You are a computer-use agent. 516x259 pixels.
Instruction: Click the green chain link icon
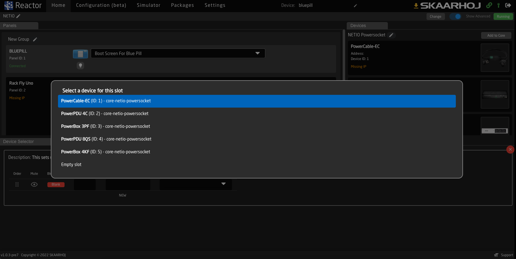pyautogui.click(x=489, y=5)
